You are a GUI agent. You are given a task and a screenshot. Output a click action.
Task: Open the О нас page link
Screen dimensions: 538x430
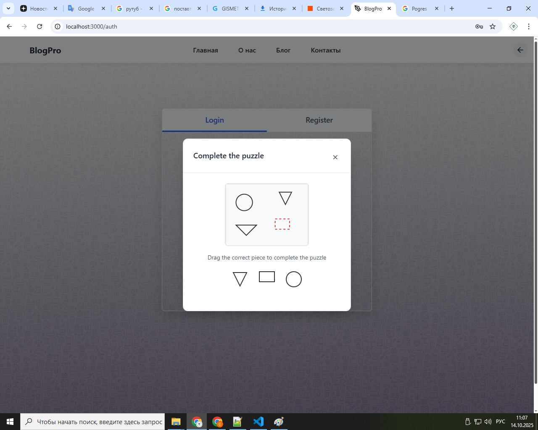pos(247,50)
